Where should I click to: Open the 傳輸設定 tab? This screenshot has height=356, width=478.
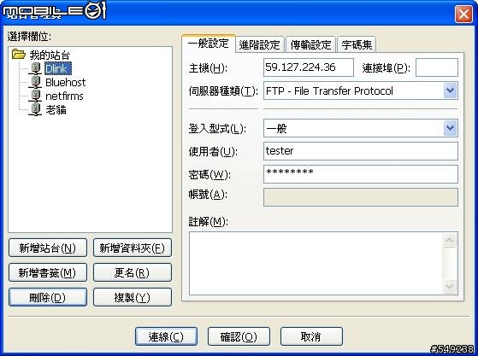(x=310, y=44)
